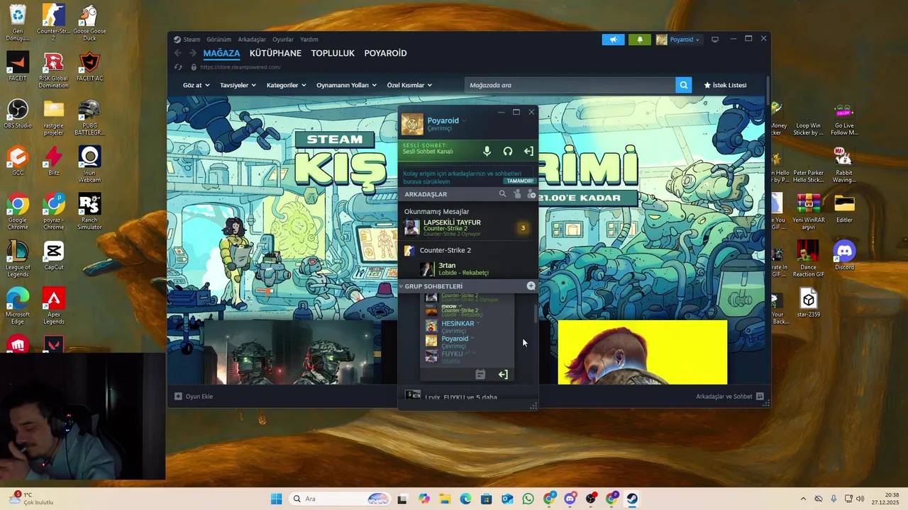The height and width of the screenshot is (510, 908).
Task: Click the blue store search button
Action: pos(684,85)
